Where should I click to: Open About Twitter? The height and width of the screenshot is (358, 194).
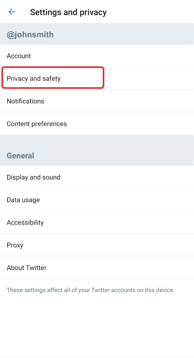tap(97, 268)
